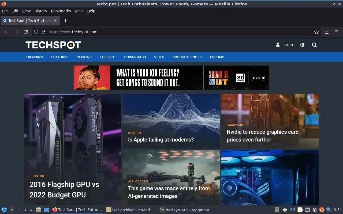Open REVIEWS in the site nav
The width and height of the screenshot is (343, 214).
[x=84, y=57]
